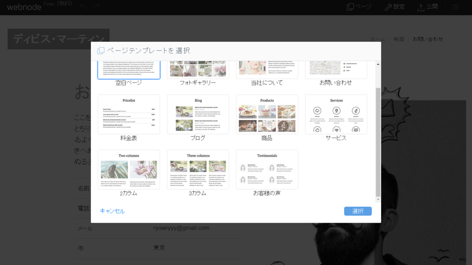The width and height of the screenshot is (472, 265).
Task: Click the ブログ label text
Action: (198, 138)
